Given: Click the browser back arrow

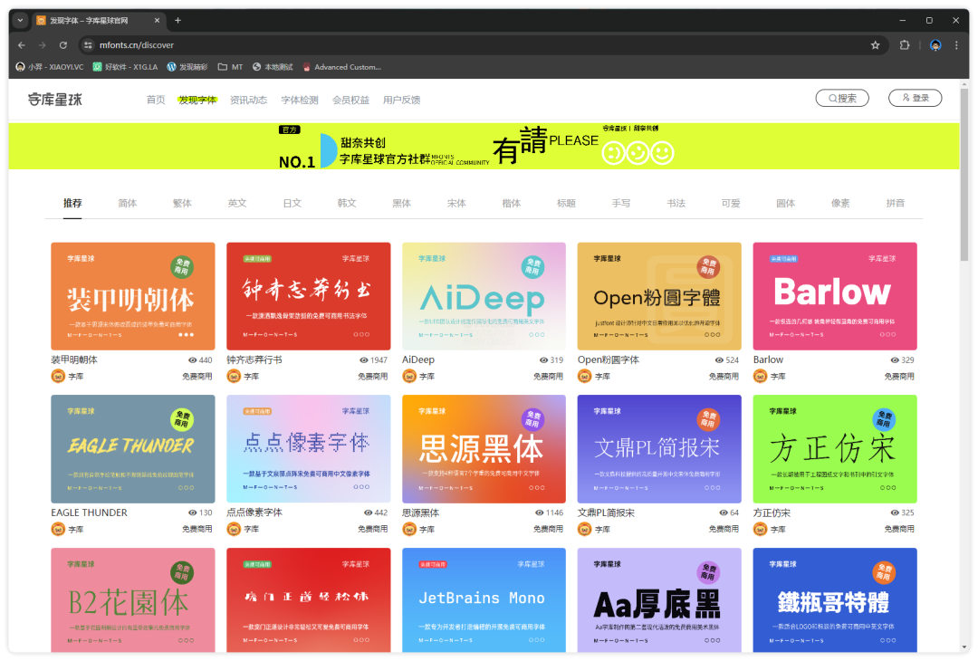Looking at the screenshot, I should coord(22,45).
